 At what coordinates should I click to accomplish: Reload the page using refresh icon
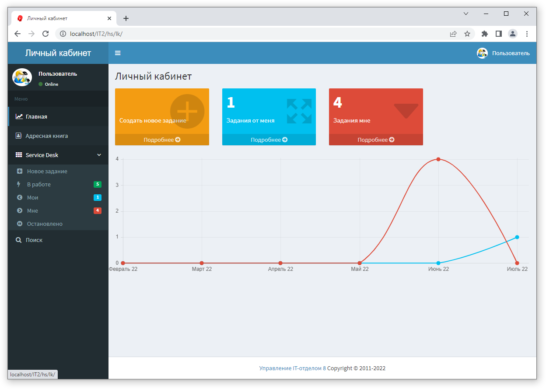45,34
